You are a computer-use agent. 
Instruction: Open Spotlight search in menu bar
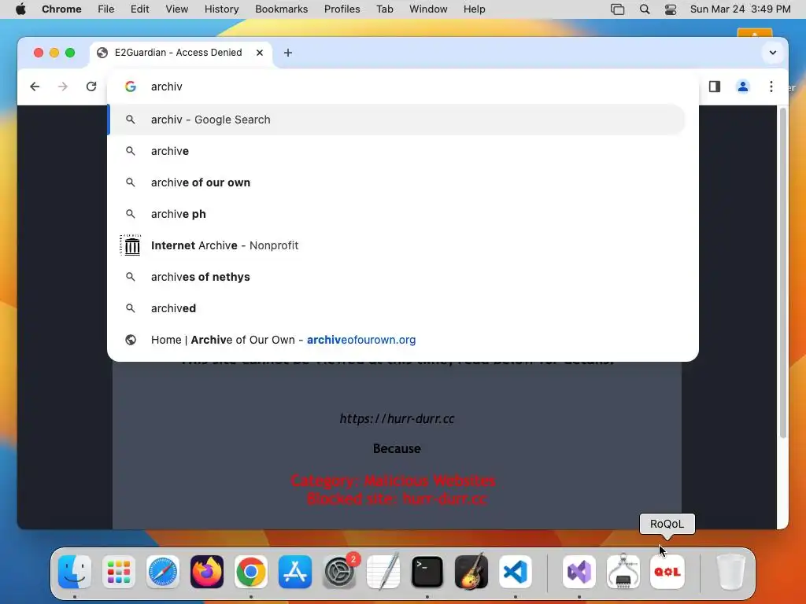click(x=645, y=9)
